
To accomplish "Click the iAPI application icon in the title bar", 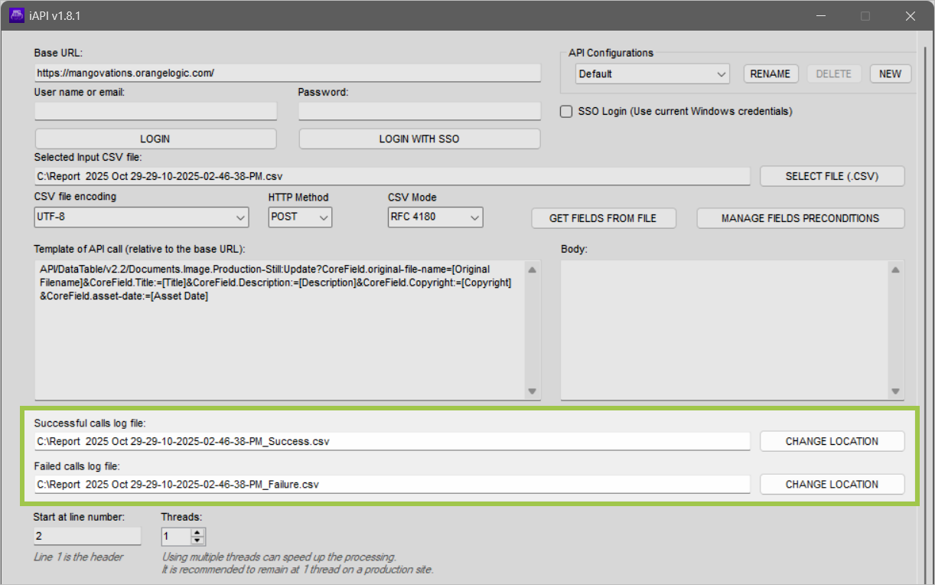I will (x=16, y=15).
